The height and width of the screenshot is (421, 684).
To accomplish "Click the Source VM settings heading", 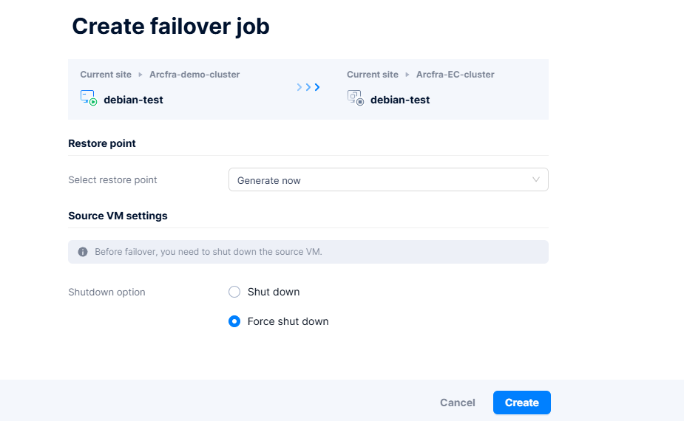I will [118, 216].
